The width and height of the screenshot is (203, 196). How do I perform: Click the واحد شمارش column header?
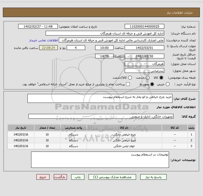73,128
